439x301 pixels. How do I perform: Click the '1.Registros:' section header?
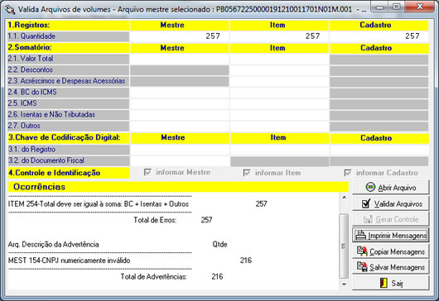coord(68,25)
